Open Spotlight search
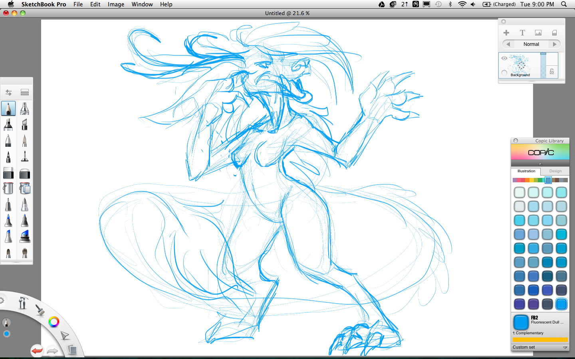Viewport: 575px width, 359px height. click(x=564, y=4)
